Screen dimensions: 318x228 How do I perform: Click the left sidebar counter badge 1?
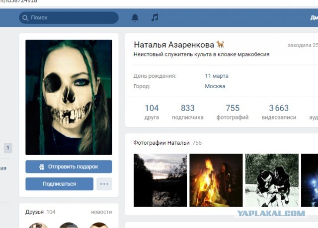(8, 148)
